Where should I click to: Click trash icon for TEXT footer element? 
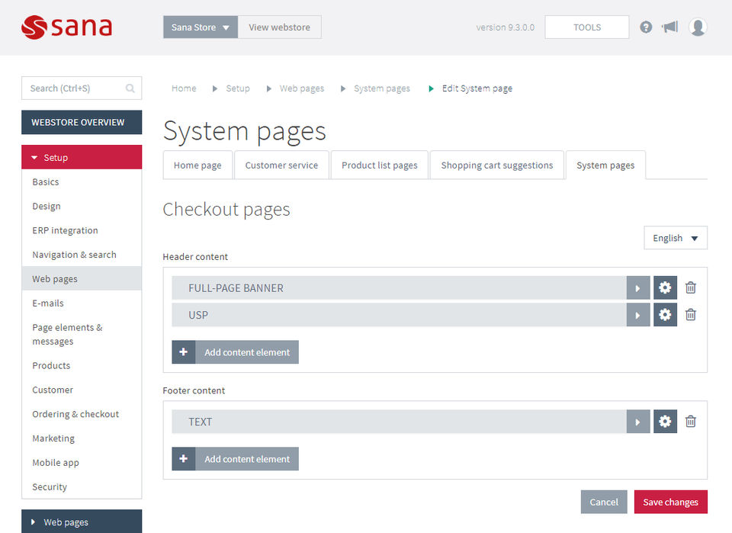coord(691,422)
